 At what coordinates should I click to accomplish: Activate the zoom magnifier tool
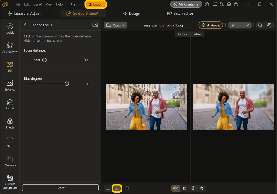click(x=260, y=25)
